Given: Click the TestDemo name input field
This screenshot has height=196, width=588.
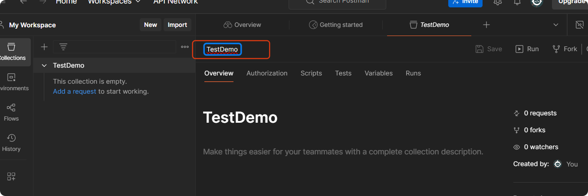Looking at the screenshot, I should [222, 49].
